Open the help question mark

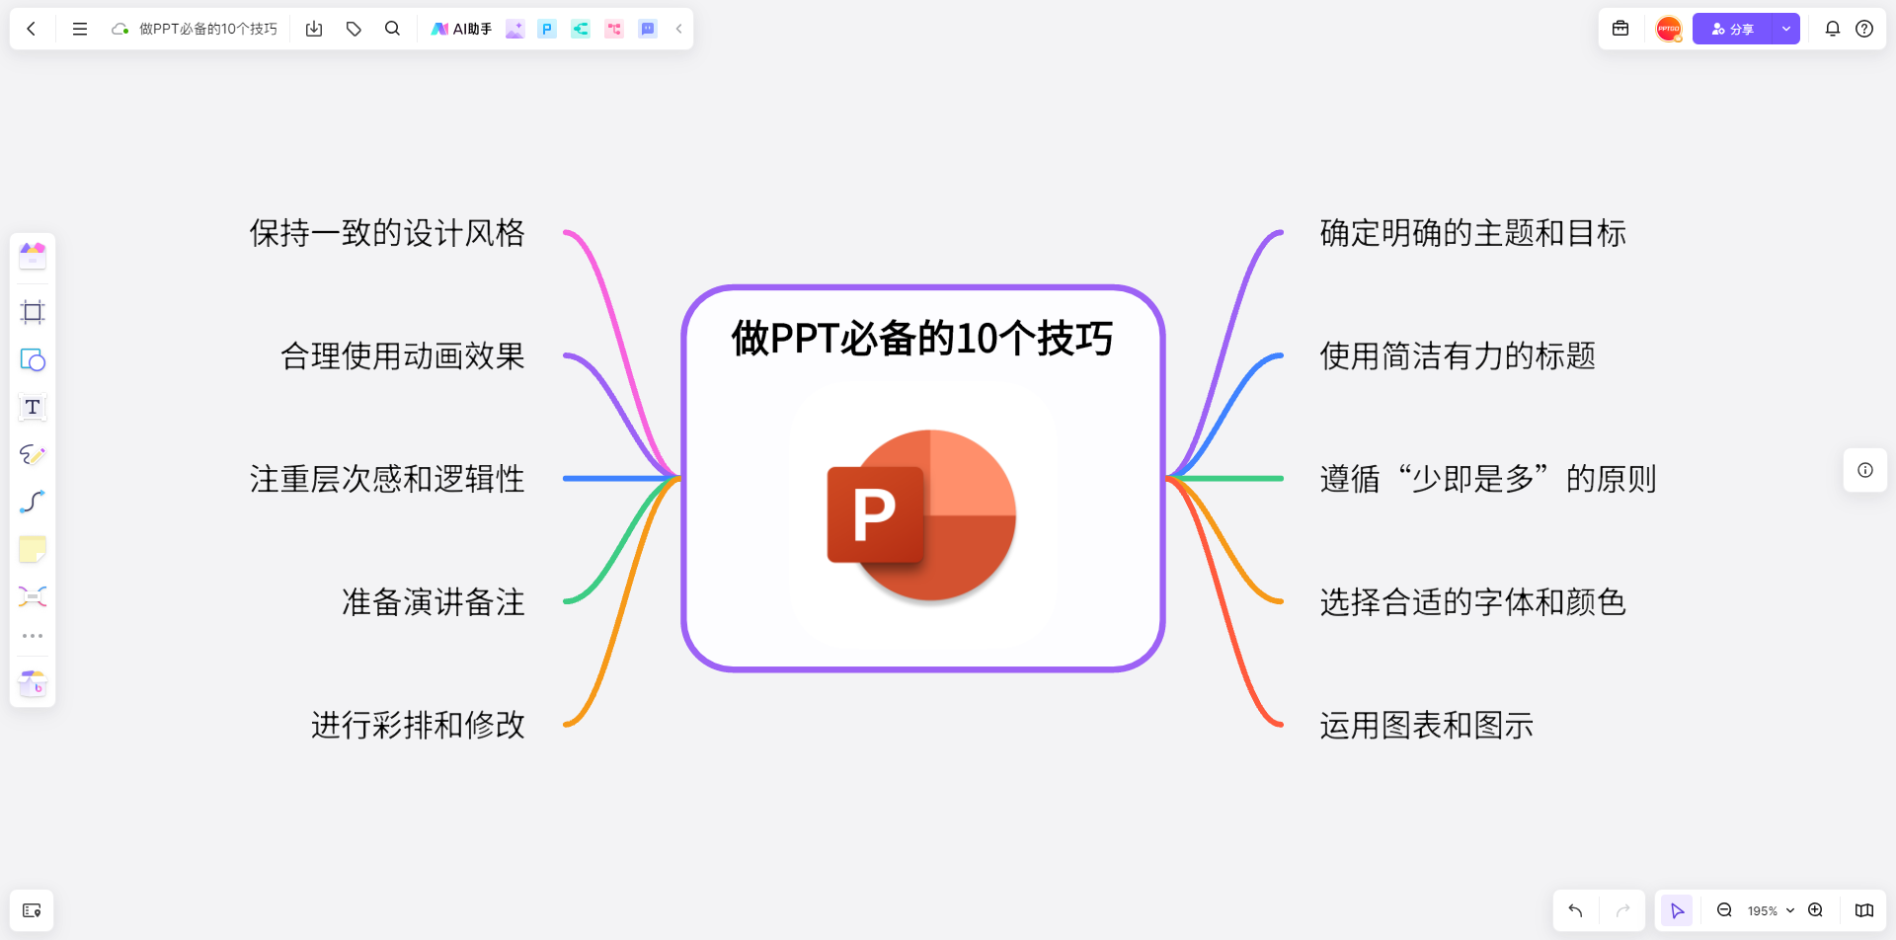(x=1864, y=29)
